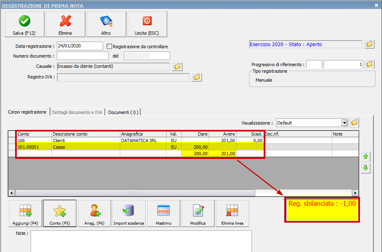Open folder lookup next to Registro IVA
382x252 pixels.
197,77
